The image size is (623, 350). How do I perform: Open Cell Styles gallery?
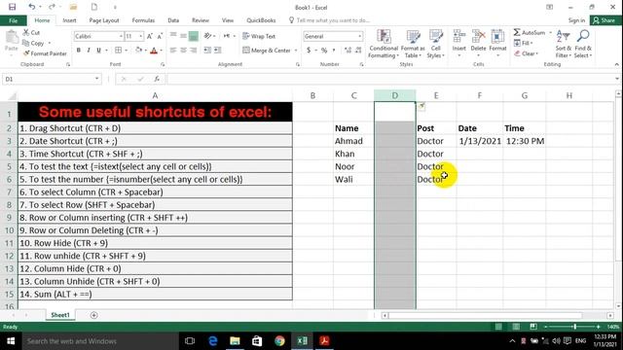click(x=436, y=44)
